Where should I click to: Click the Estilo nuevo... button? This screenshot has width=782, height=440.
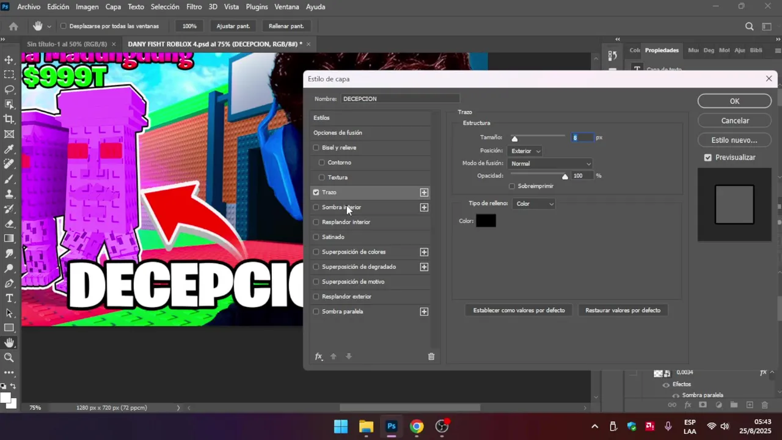pos(734,141)
